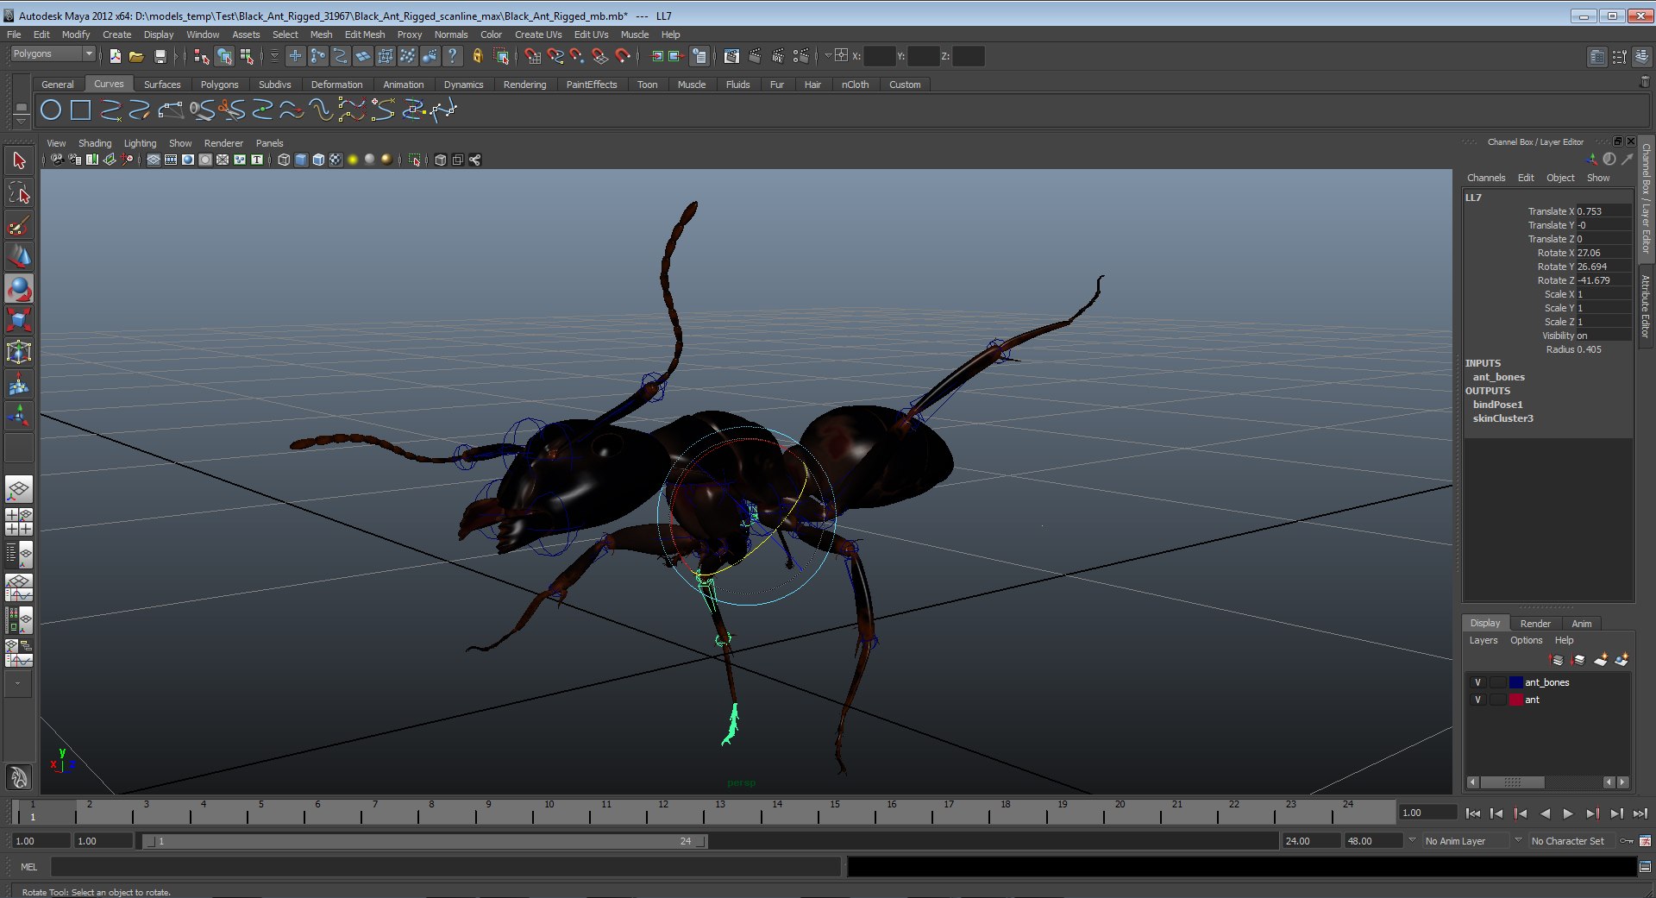The height and width of the screenshot is (898, 1656).
Task: Activate the Lasso select tool
Action: pyautogui.click(x=19, y=193)
